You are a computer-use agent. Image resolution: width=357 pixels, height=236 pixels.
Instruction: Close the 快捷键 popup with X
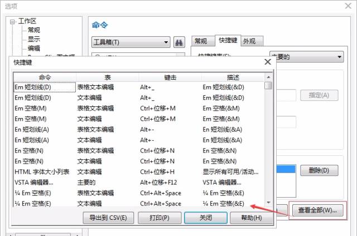[x=267, y=62]
